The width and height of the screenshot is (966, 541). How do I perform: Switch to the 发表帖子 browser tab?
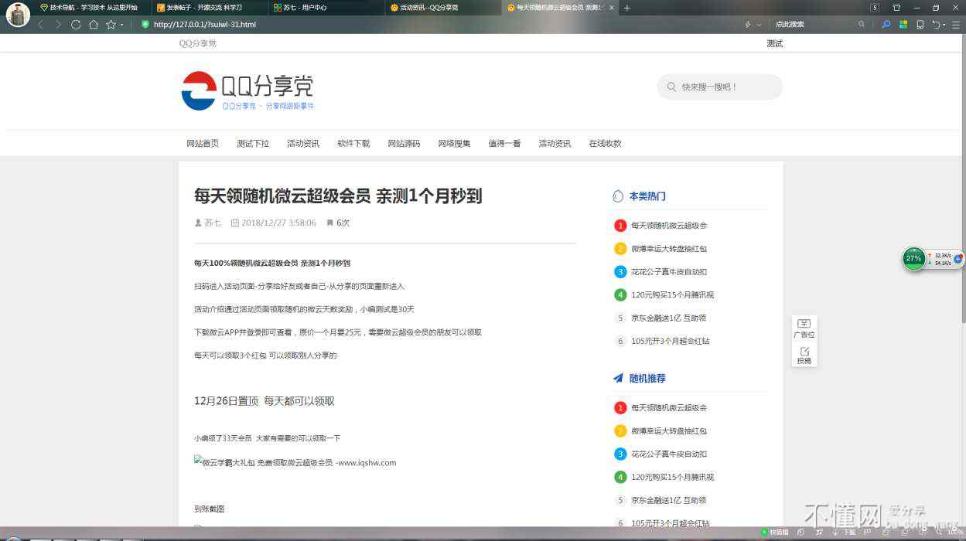(208, 8)
